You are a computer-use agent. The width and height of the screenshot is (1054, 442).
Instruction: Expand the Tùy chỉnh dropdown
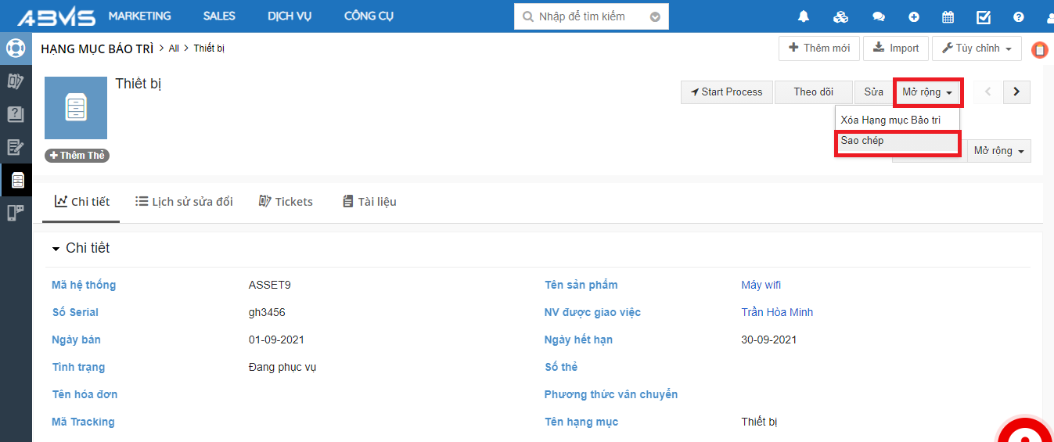click(x=977, y=49)
